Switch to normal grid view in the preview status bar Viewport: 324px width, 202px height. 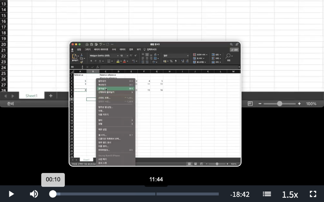click(x=189, y=164)
